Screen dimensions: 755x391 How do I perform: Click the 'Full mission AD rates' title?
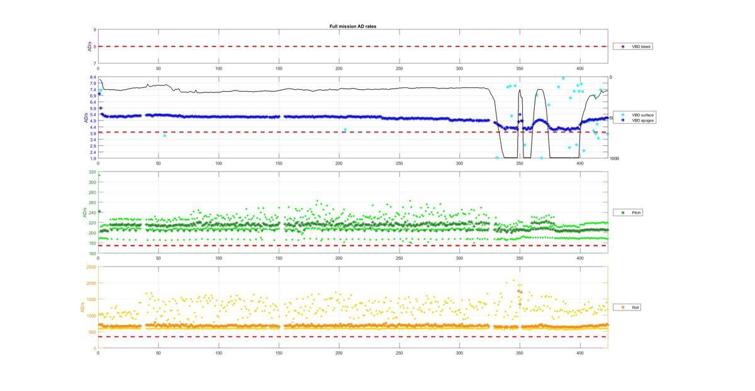[x=352, y=26]
